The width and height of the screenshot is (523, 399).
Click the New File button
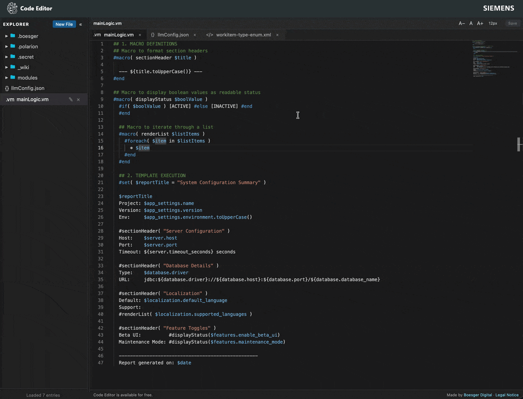coord(64,25)
